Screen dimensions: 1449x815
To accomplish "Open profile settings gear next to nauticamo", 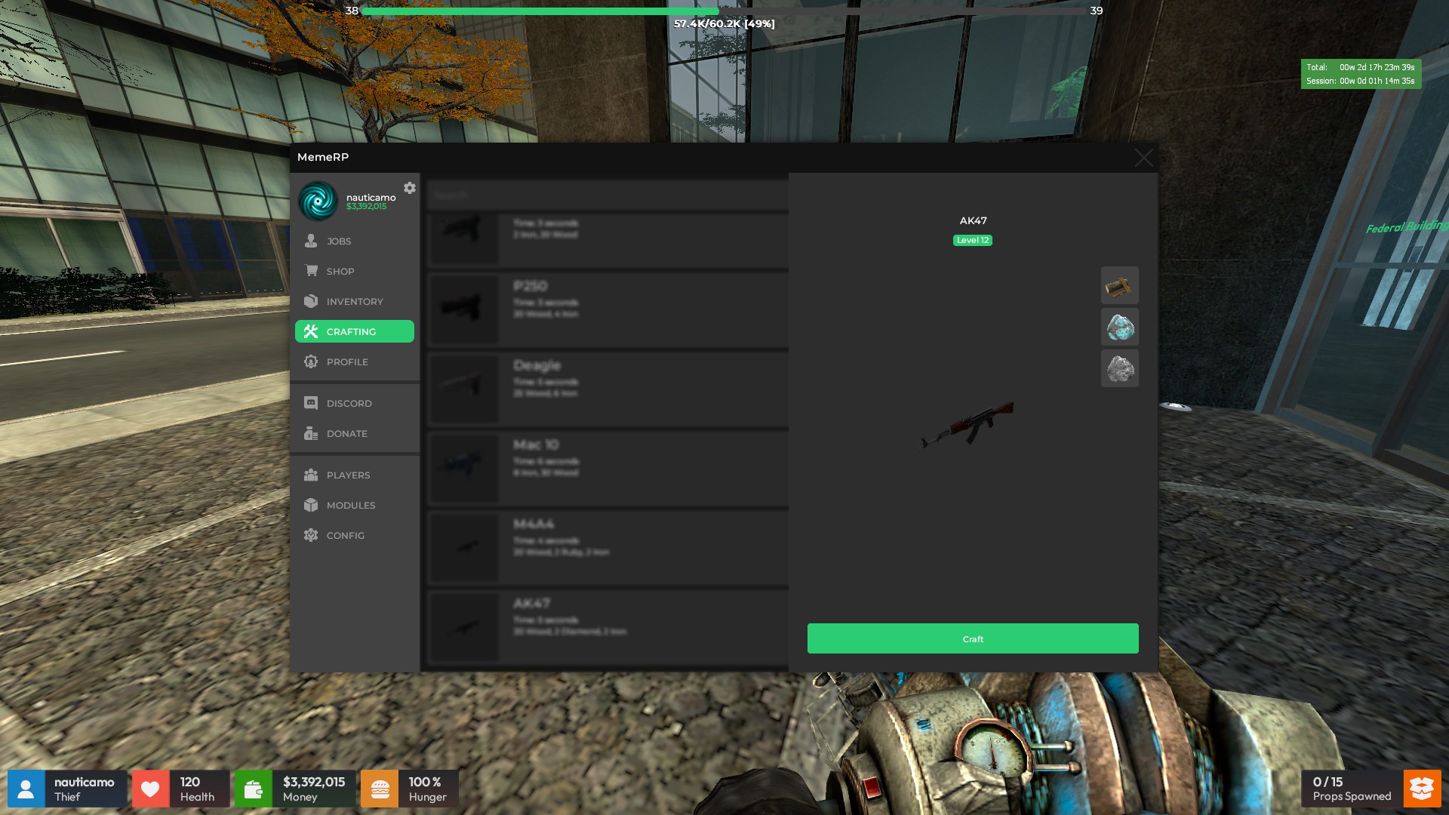I will [x=409, y=188].
